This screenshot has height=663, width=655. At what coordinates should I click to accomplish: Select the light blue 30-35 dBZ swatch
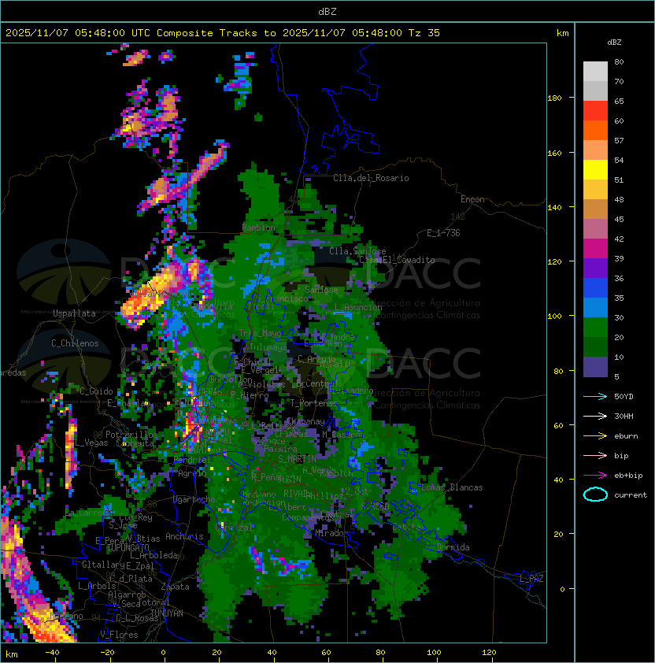click(595, 308)
